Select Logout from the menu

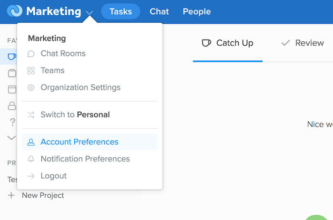click(x=90, y=176)
